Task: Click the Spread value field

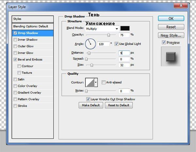Action: [124, 59]
